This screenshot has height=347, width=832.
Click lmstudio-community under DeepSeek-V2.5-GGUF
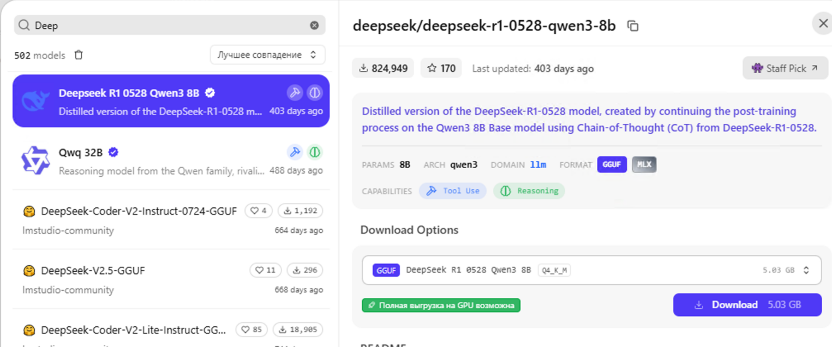68,290
